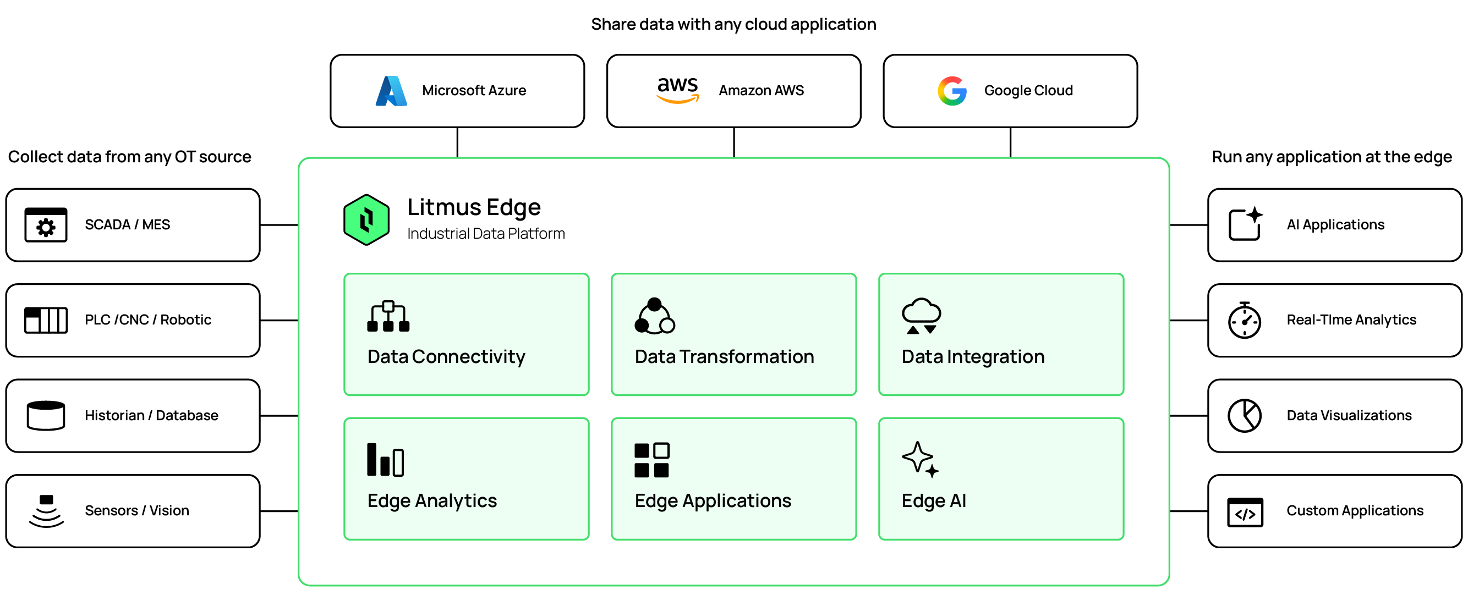Click the Historian / Database cylinder icon

click(46, 416)
